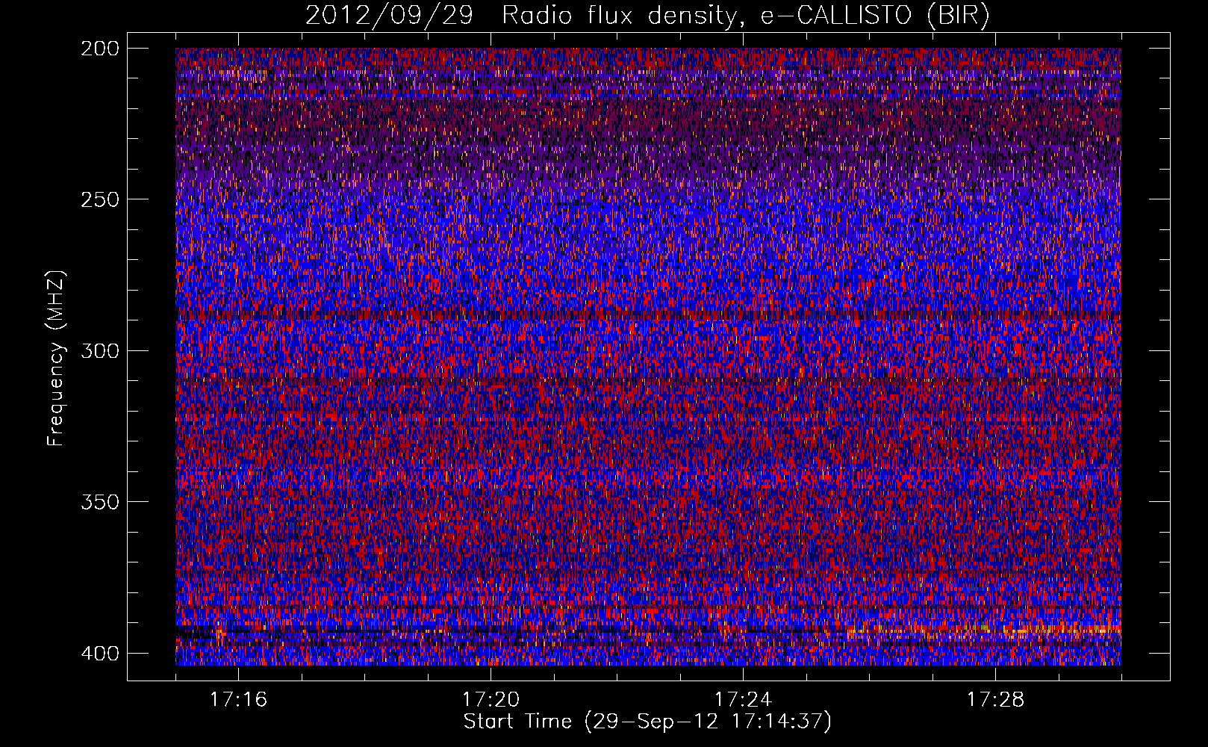Image resolution: width=1208 pixels, height=747 pixels.
Task: Click the 17:16 time tick label
Action: tap(238, 700)
